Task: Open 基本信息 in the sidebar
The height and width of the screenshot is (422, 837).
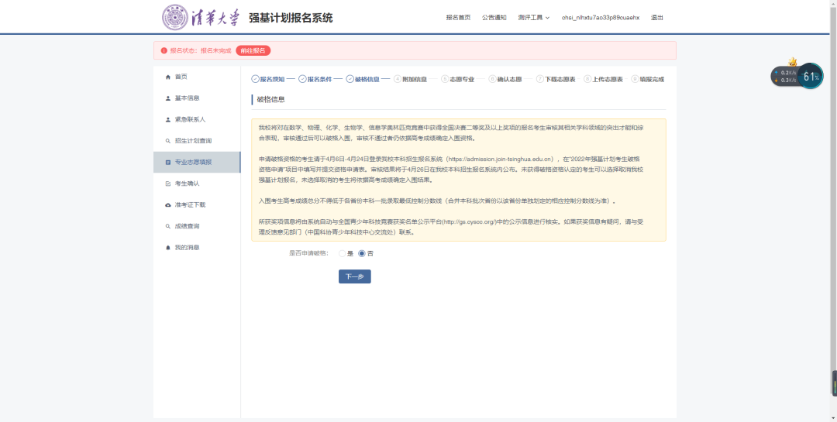Action: (197, 98)
